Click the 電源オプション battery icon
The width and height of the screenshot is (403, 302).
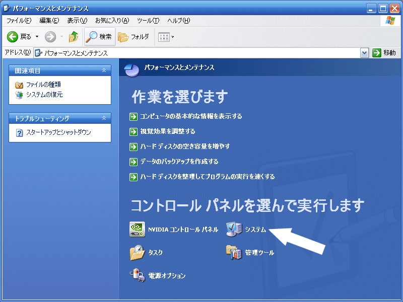(137, 275)
